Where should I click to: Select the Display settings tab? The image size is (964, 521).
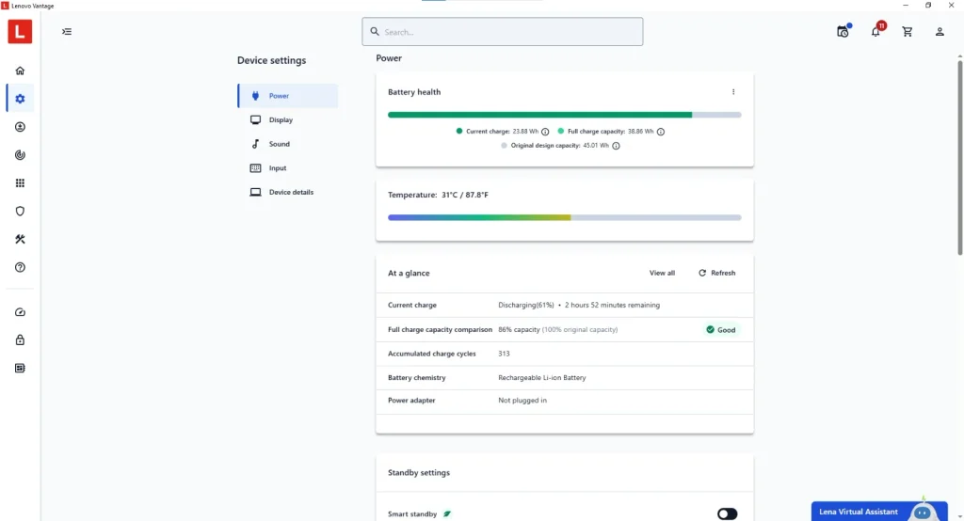coord(288,119)
